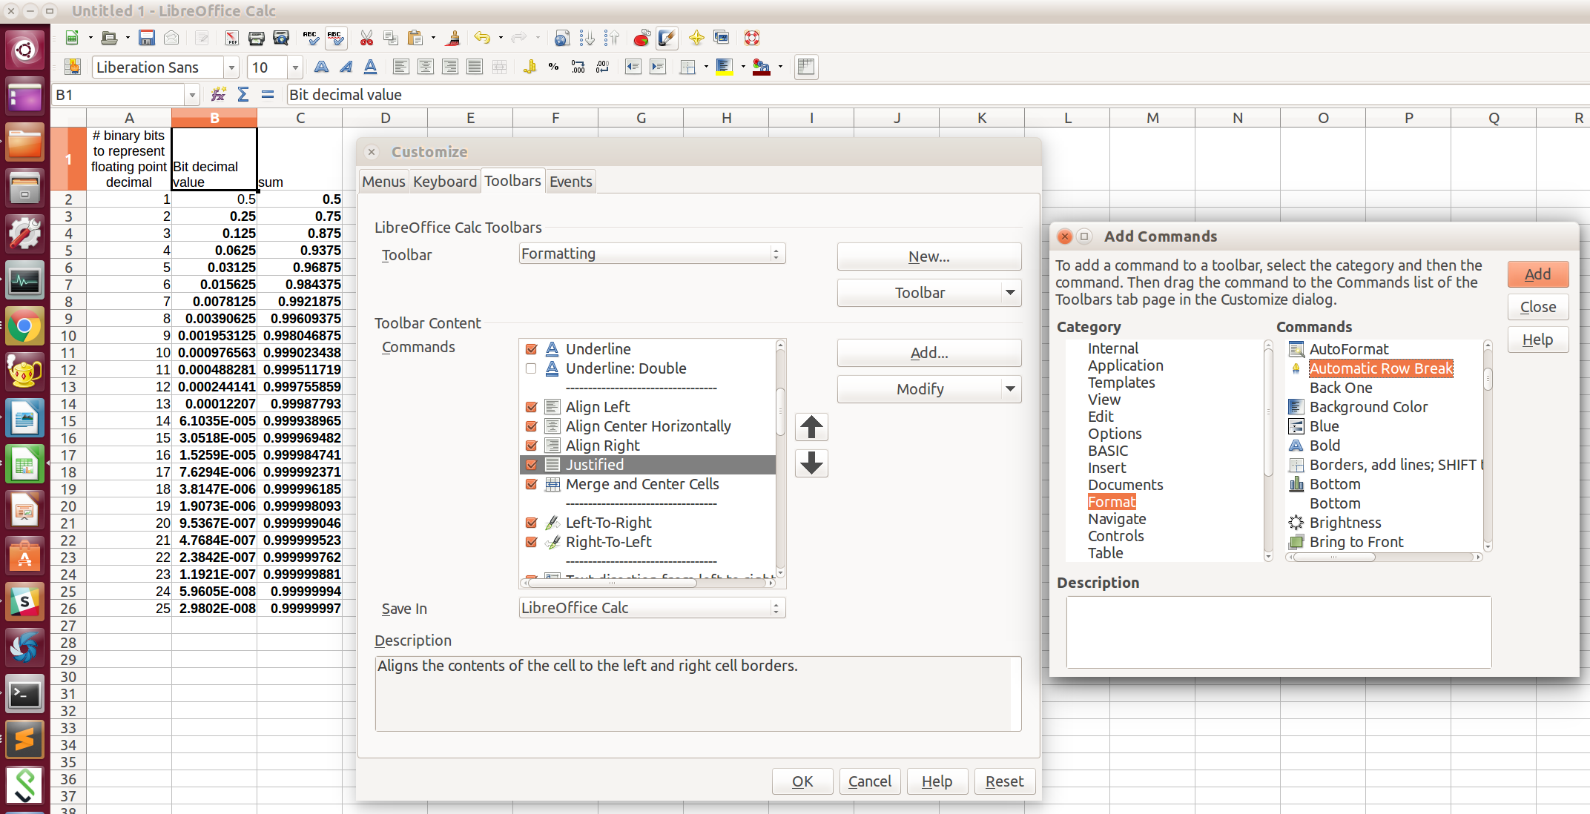Viewport: 1590px width, 814px height.
Task: Toggle AutoSpellcheck in the toolbar
Action: 335,38
